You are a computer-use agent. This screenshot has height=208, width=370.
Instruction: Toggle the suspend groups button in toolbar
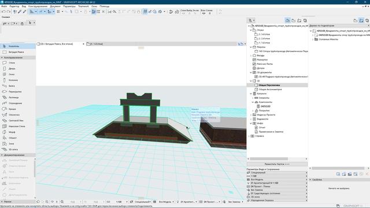pyautogui.click(x=94, y=12)
